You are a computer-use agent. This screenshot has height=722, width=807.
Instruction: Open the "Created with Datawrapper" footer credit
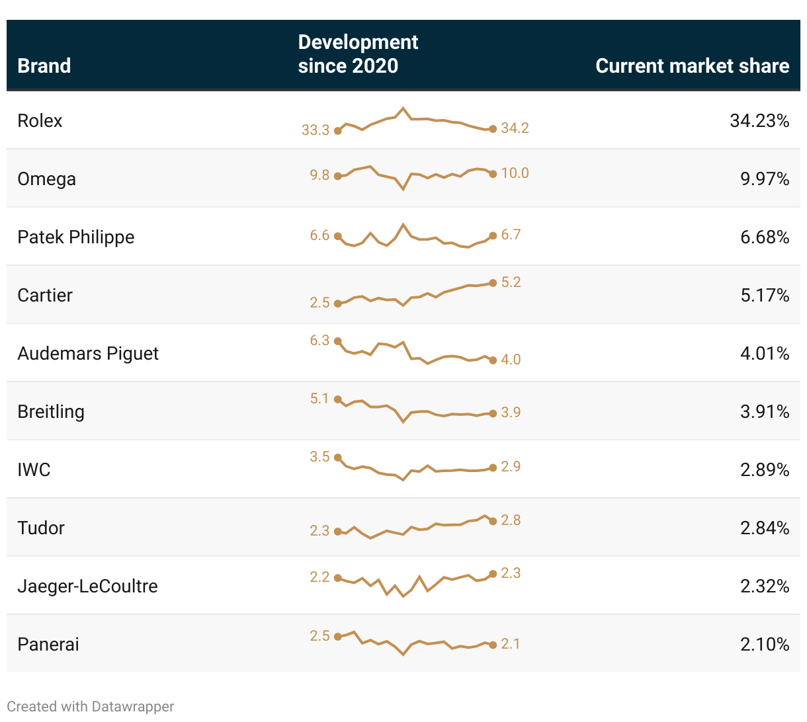(91, 706)
